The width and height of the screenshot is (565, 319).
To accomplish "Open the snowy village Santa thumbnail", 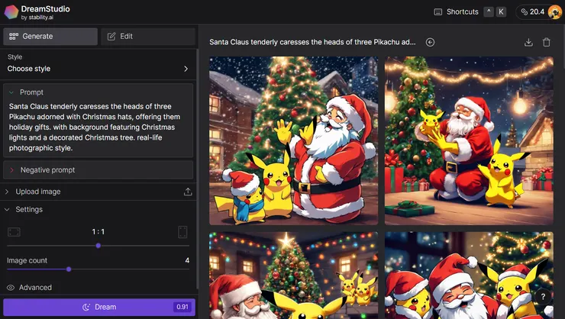I will (x=294, y=140).
